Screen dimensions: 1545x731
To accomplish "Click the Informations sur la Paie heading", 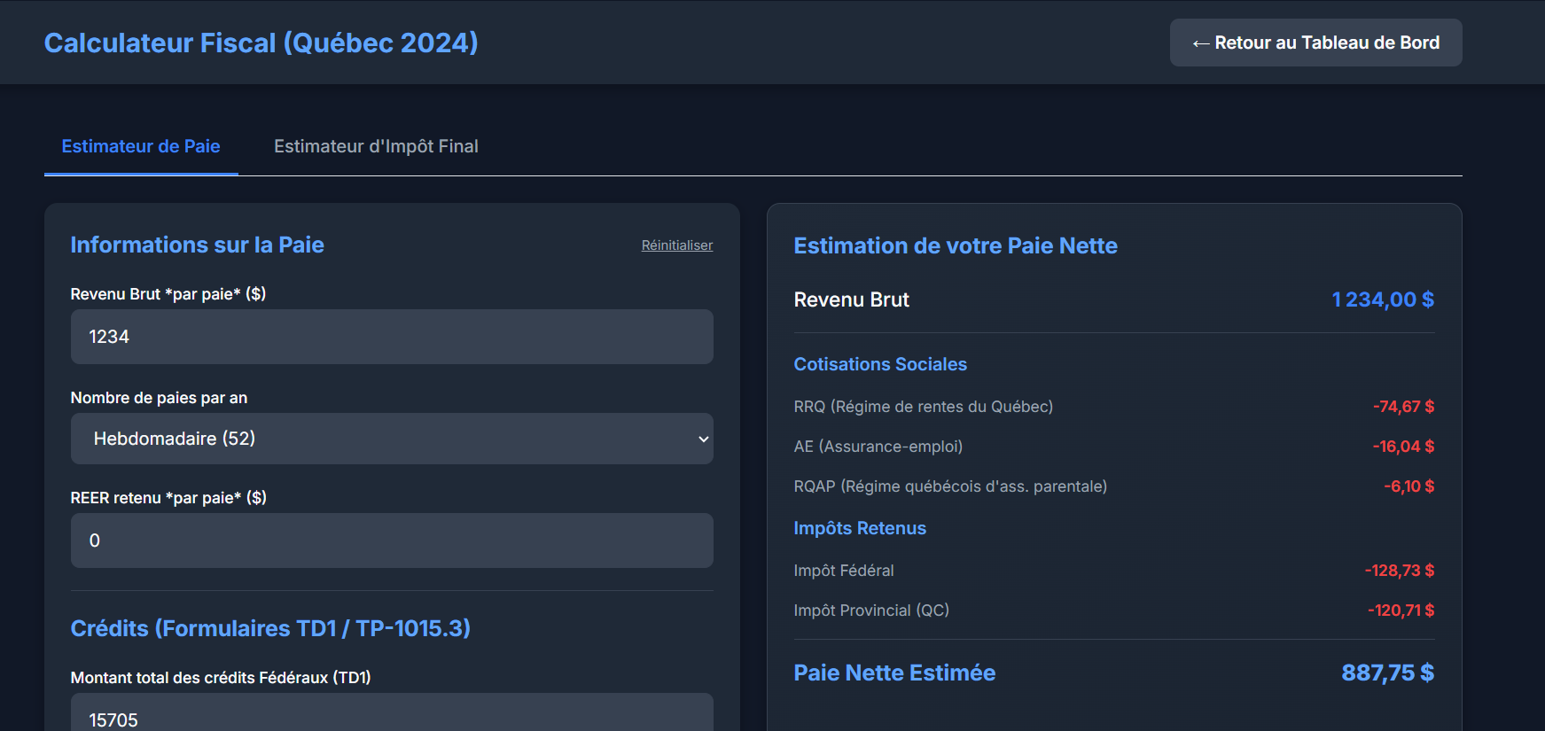I will click(x=197, y=245).
